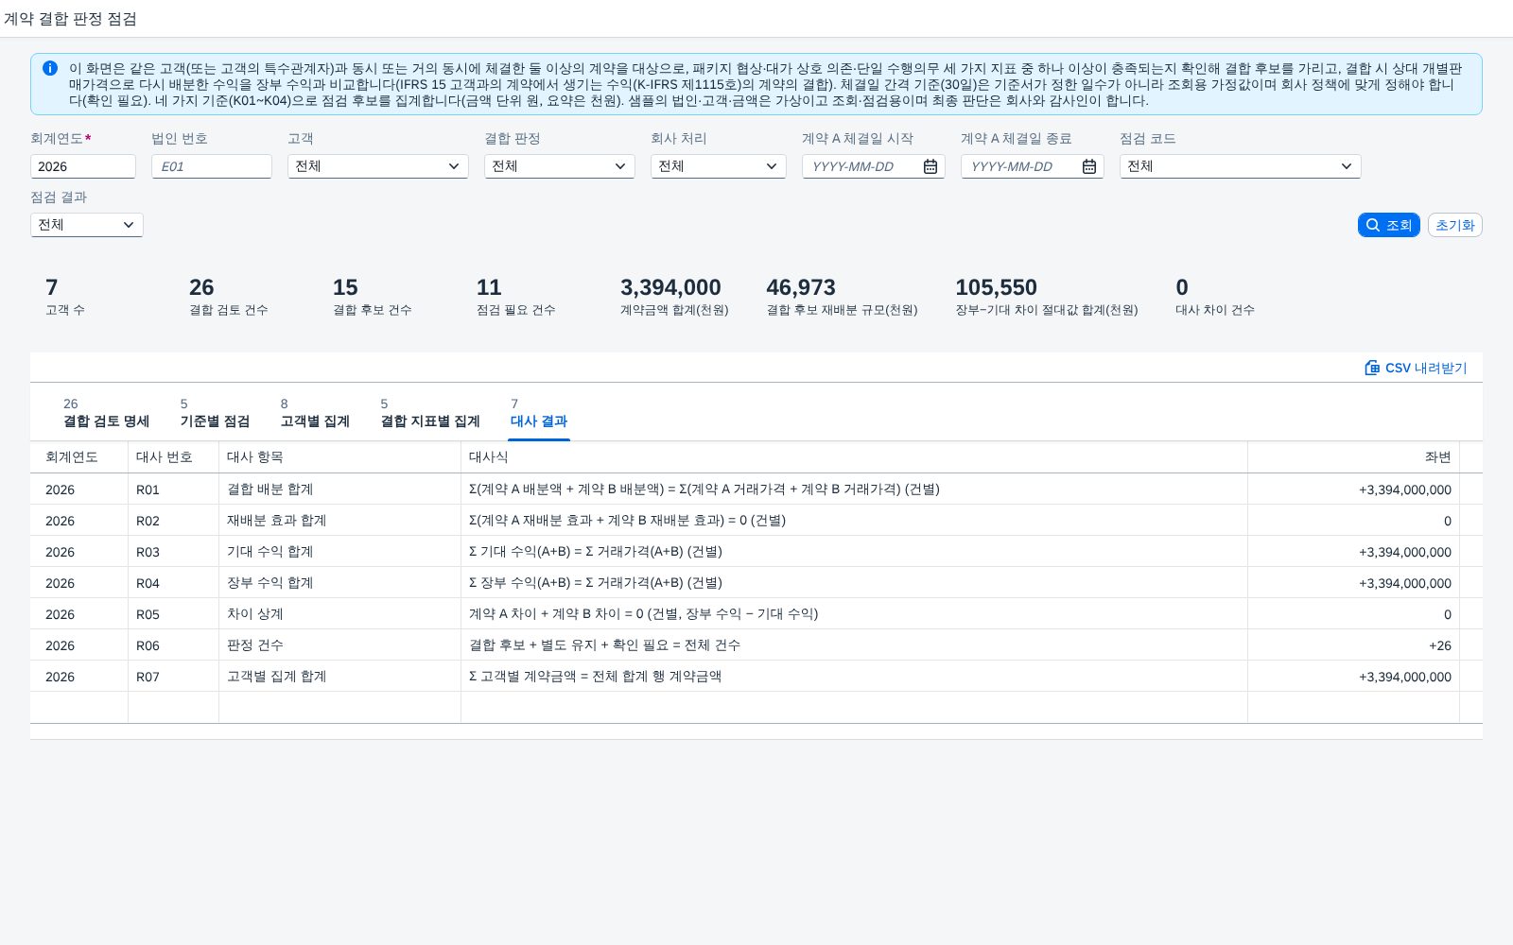
Task: Select row R06 cell
Action: [173, 645]
